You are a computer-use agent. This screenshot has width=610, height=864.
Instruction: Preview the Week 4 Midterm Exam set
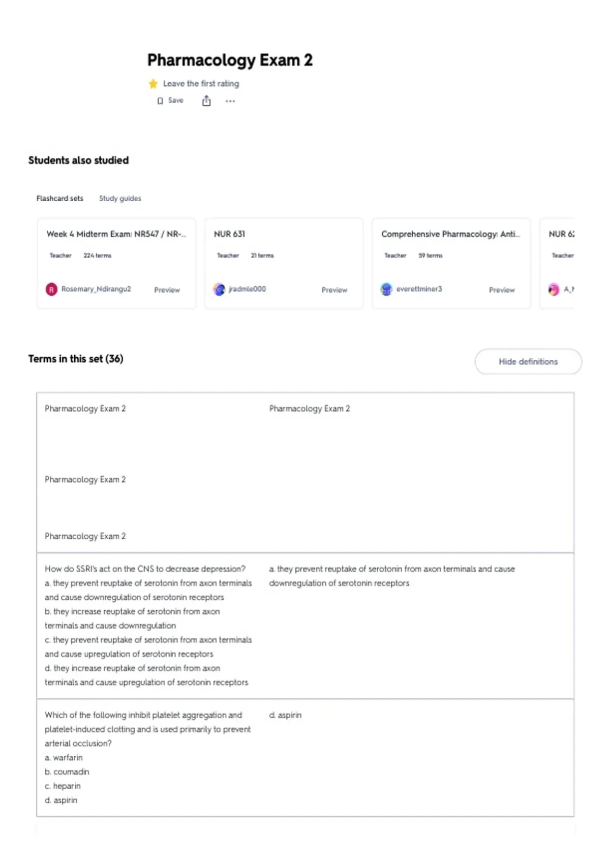167,290
